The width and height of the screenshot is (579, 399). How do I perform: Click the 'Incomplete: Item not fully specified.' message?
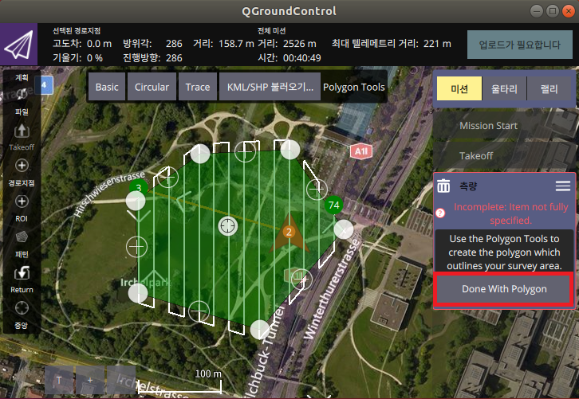(510, 213)
